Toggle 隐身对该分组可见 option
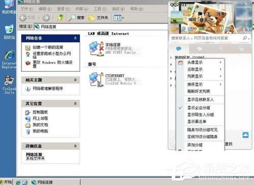 pos(204,130)
